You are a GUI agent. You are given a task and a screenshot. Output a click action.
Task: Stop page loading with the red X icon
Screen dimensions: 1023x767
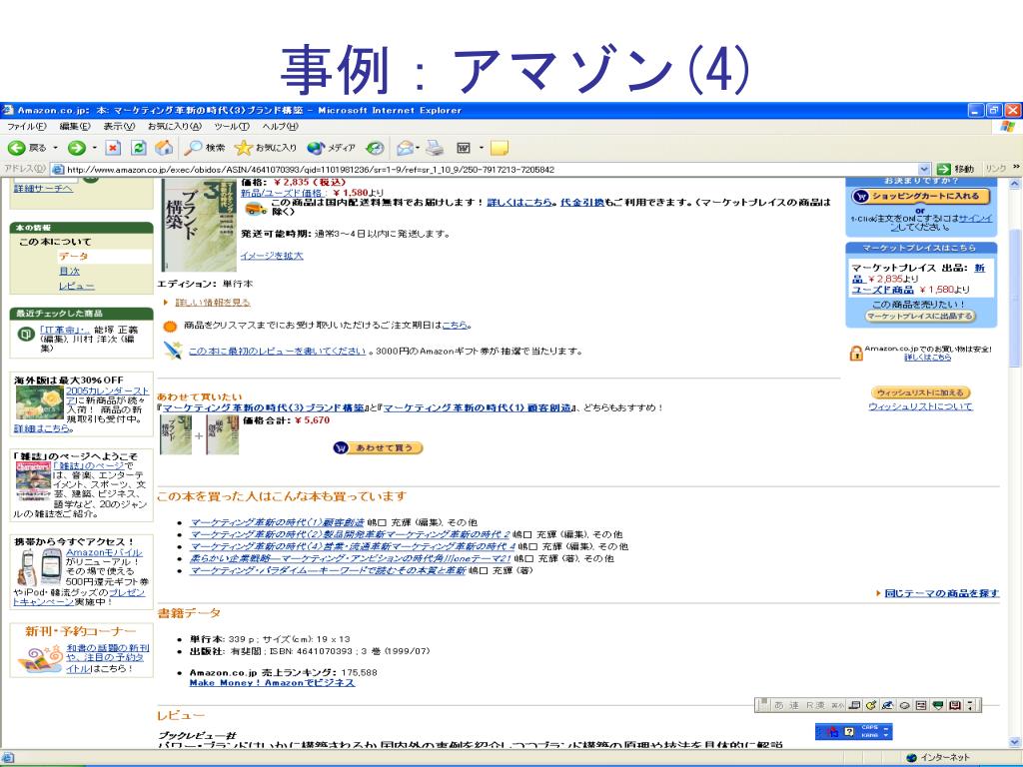[x=113, y=148]
